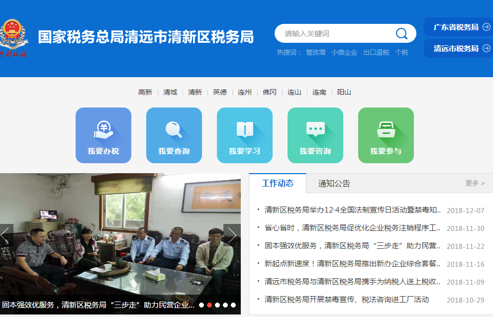Open the 我要查询 magnifier tile
Screen dimensions: 493x317
pos(174,135)
